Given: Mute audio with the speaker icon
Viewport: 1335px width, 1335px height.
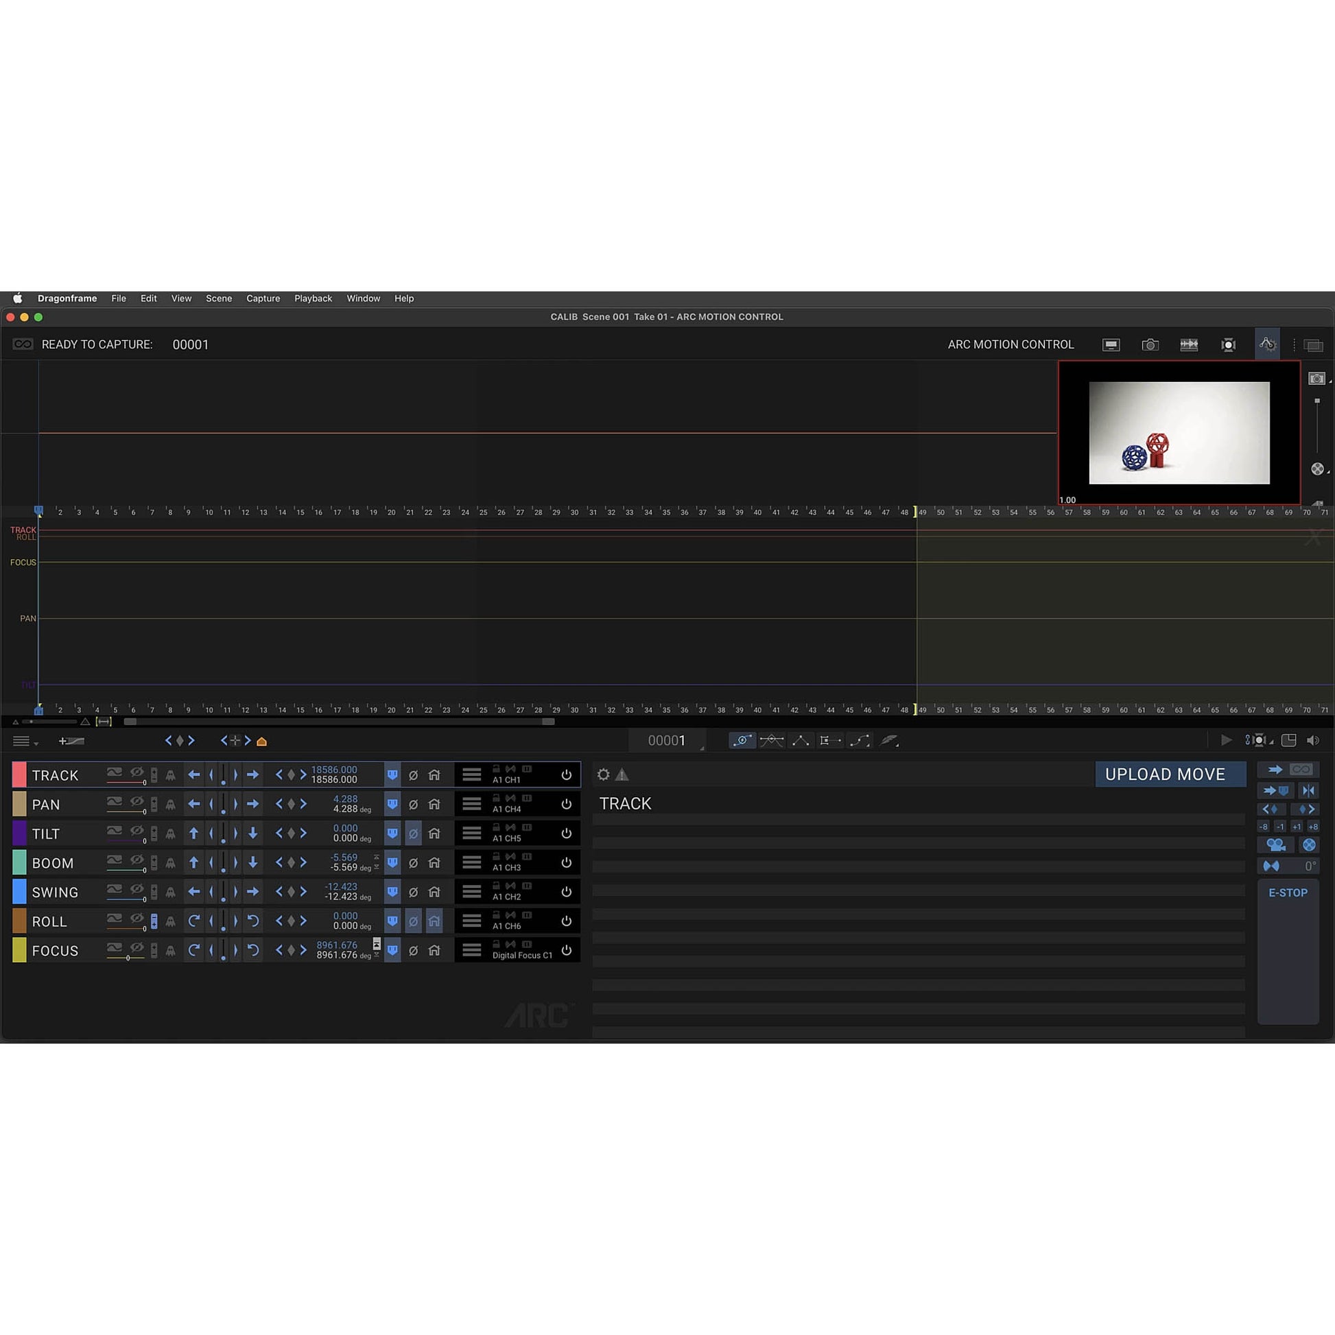Looking at the screenshot, I should tap(1314, 740).
